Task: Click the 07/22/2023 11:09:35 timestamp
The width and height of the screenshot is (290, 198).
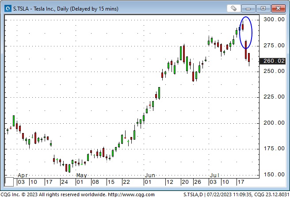Action: (x=229, y=194)
